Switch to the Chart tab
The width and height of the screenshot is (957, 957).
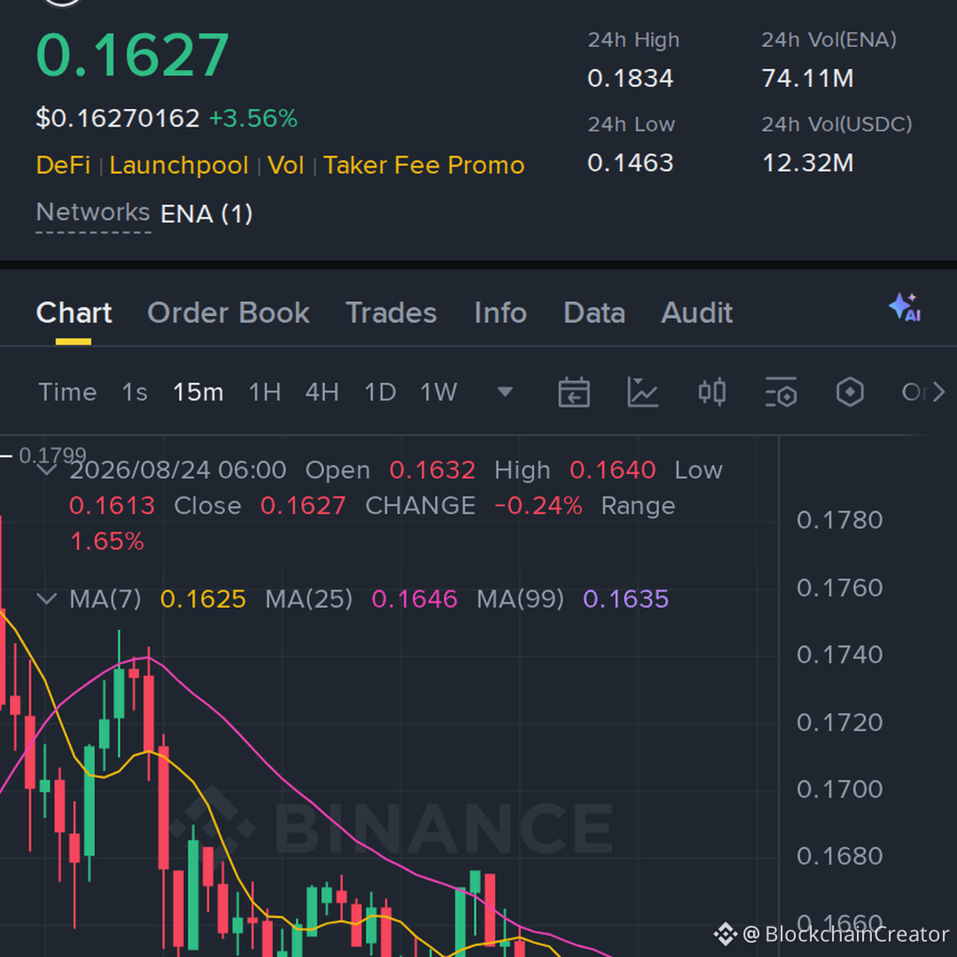[x=74, y=313]
